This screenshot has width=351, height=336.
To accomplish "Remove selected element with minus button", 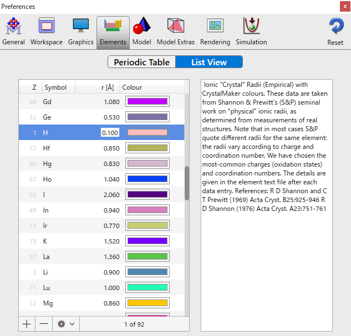I will pyautogui.click(x=43, y=324).
